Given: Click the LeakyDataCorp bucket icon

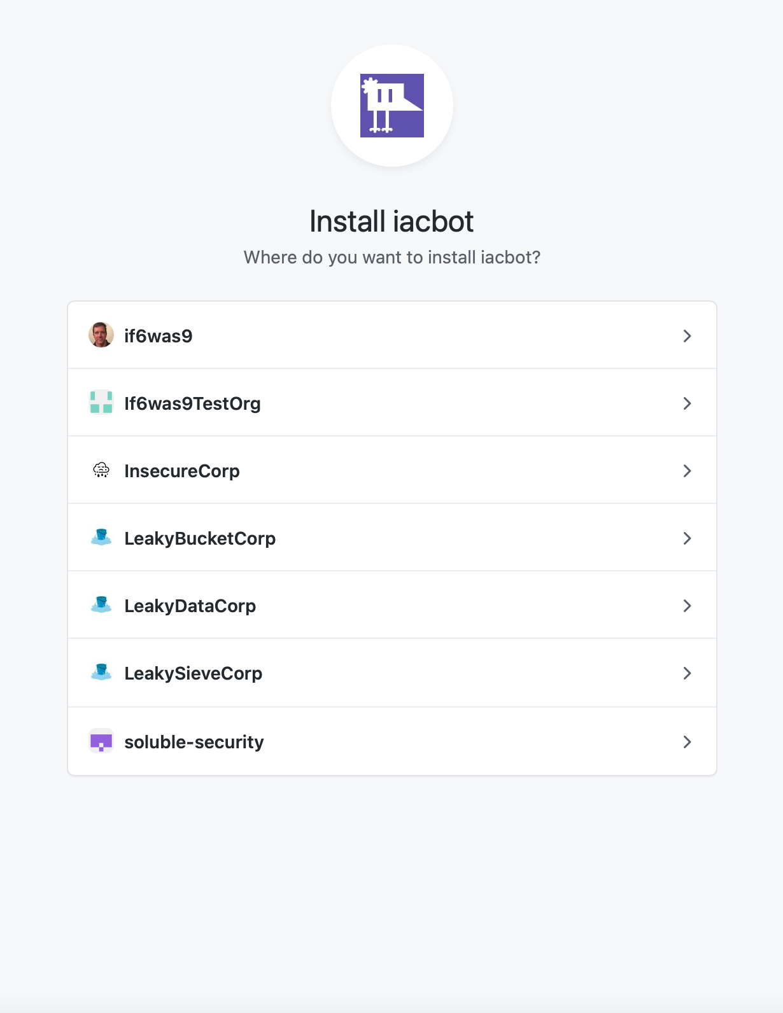Looking at the screenshot, I should (101, 605).
